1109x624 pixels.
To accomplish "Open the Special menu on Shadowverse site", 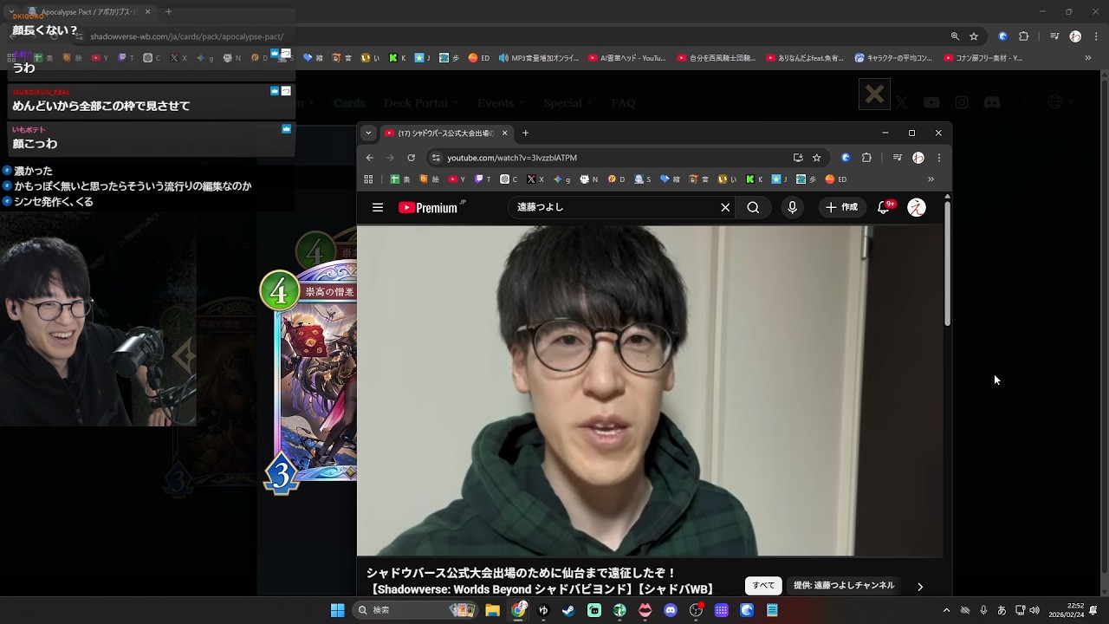I will [x=568, y=103].
